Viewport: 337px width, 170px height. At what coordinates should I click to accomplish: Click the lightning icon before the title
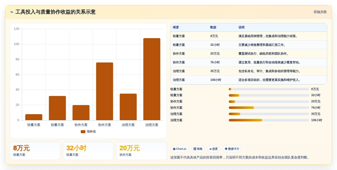point(12,12)
